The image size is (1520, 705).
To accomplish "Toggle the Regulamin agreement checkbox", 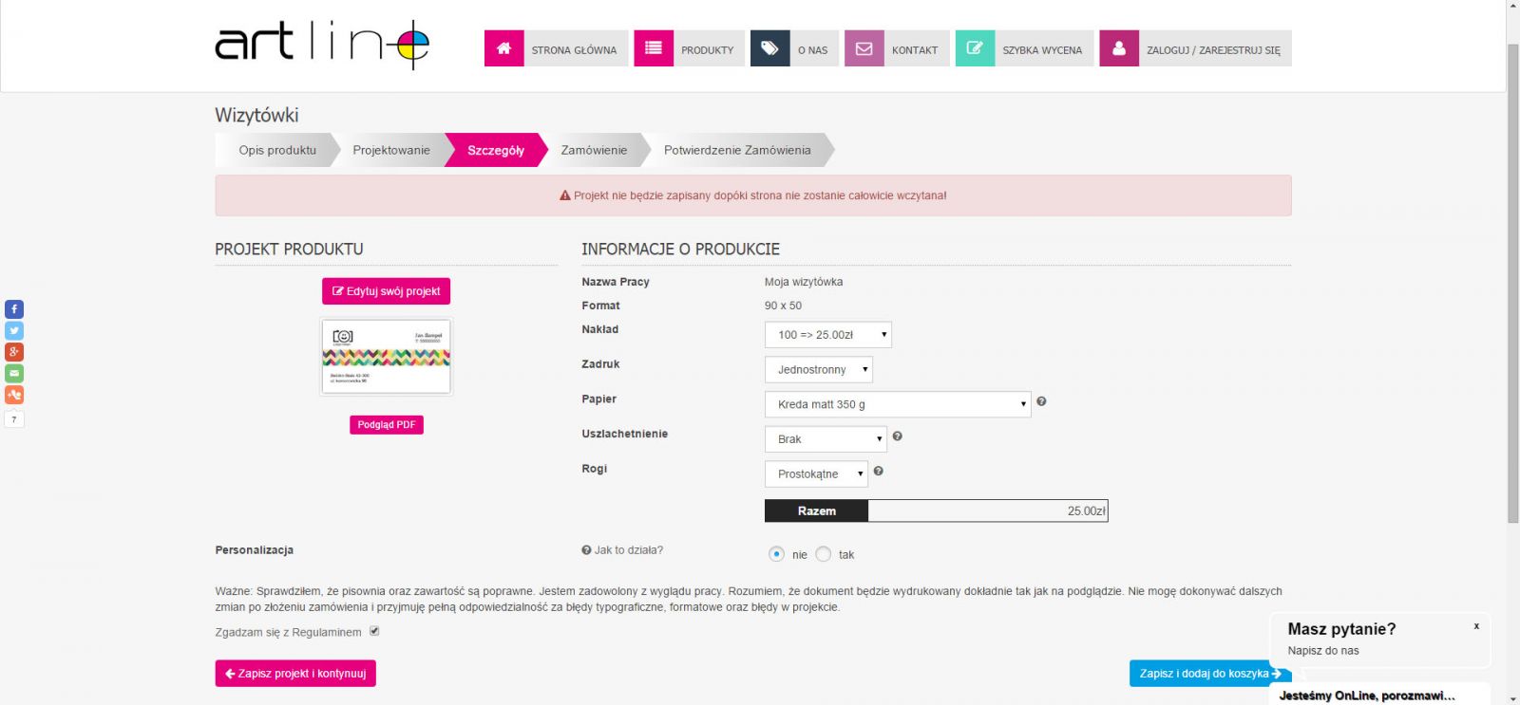I will [x=374, y=631].
